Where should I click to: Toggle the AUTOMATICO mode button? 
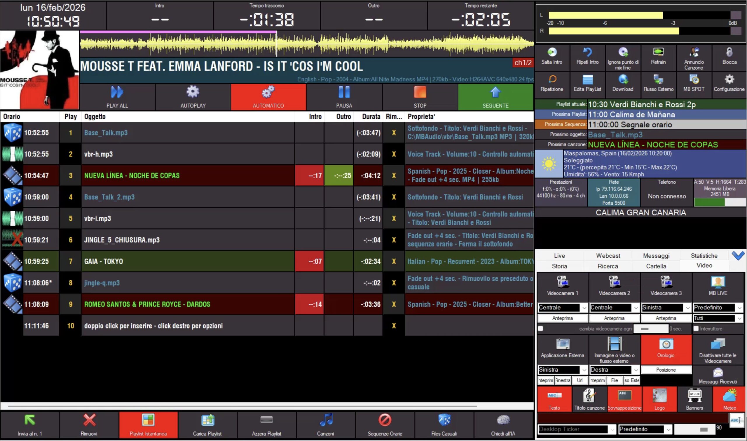[268, 97]
